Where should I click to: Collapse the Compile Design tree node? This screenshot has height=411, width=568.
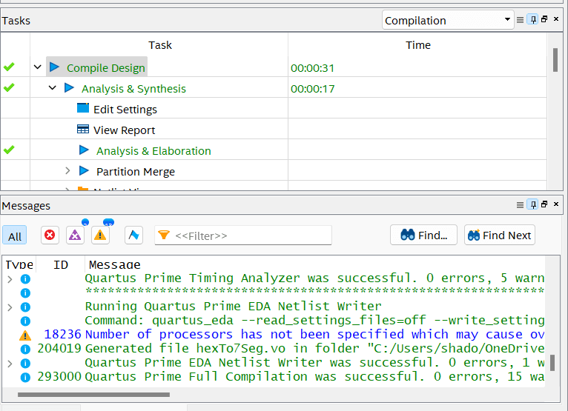38,67
